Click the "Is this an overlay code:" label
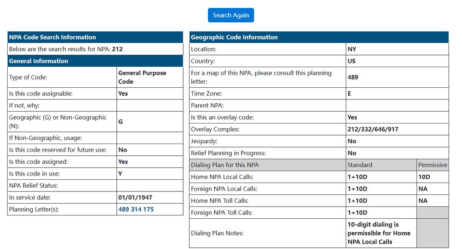462x249 pixels. [x=222, y=117]
